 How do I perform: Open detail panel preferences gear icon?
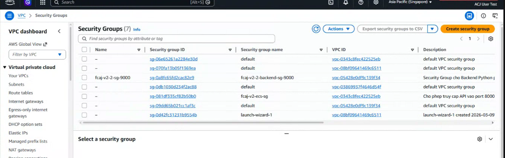coord(479,139)
